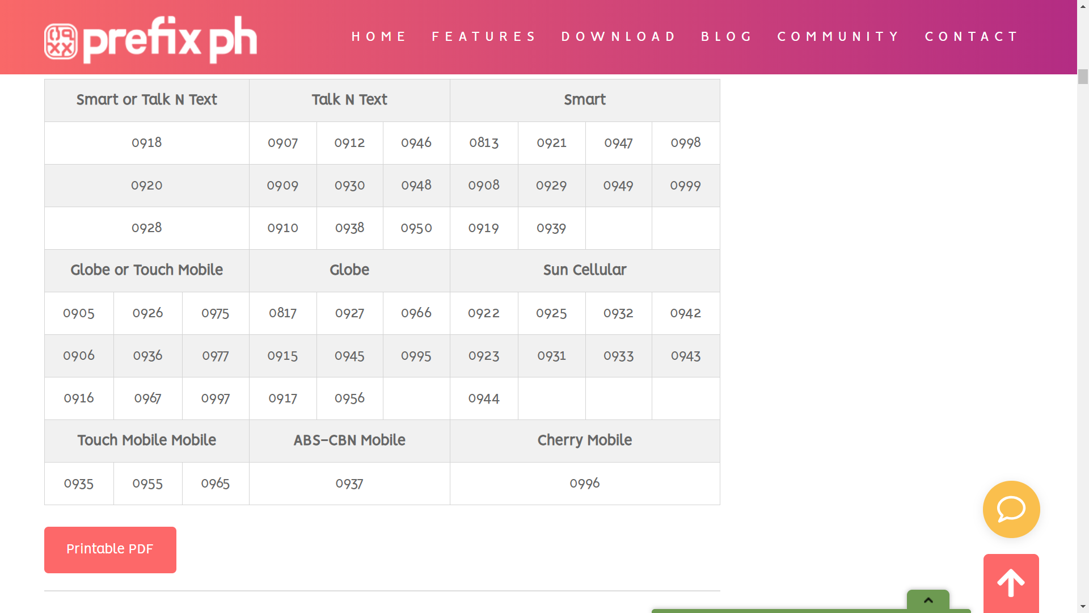Click prefix 0912 cell
1089x613 pixels.
click(350, 143)
